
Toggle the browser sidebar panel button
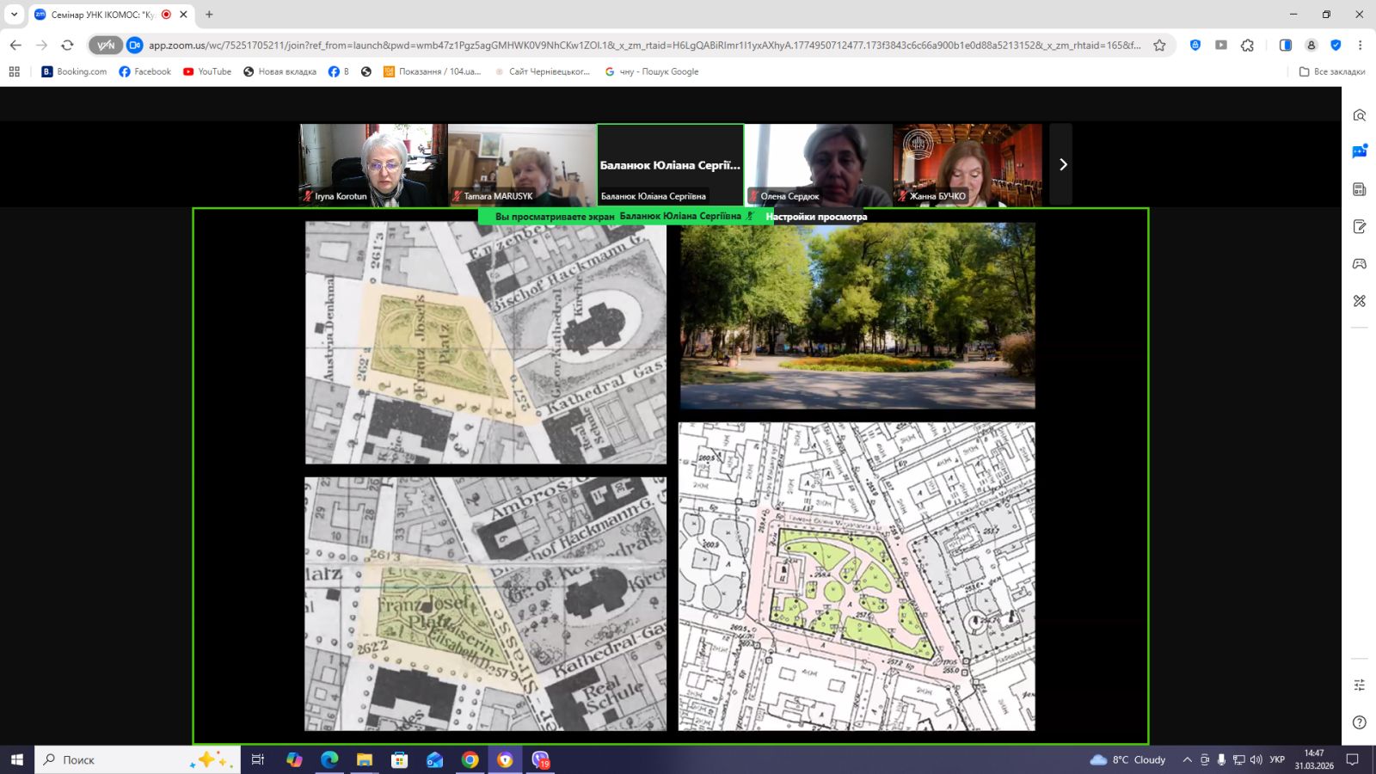pyautogui.click(x=1285, y=46)
